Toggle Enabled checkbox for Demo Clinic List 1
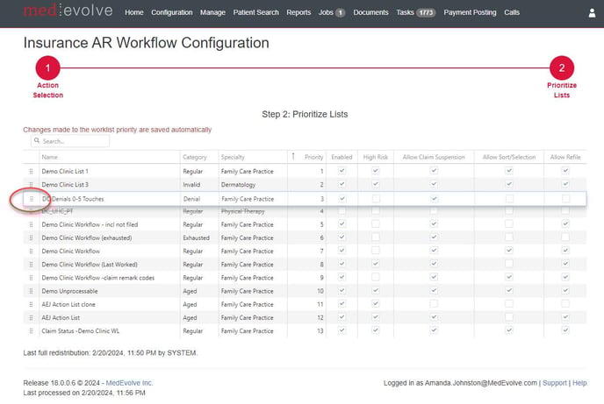 coord(342,171)
